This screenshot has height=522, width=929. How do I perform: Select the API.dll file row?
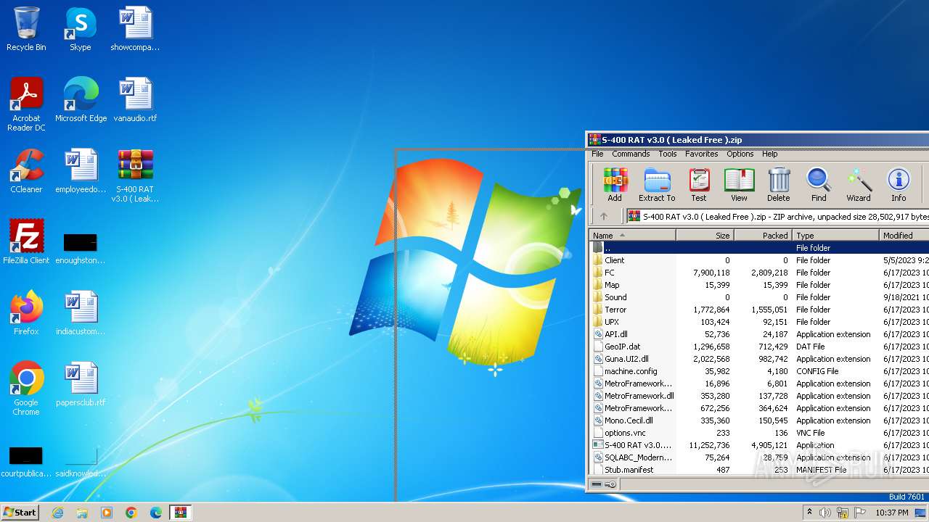tap(759, 334)
